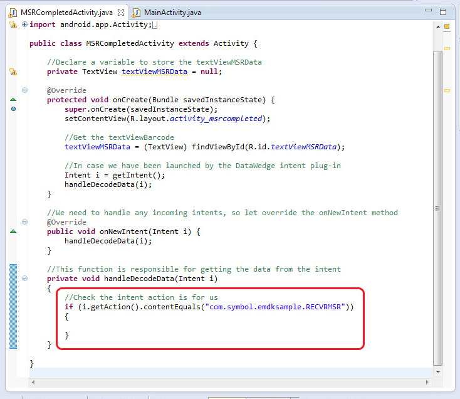Viewport: 460px width, 399px height.
Task: Close the MSRCompletedActivity.java tab
Action: pyautogui.click(x=121, y=12)
